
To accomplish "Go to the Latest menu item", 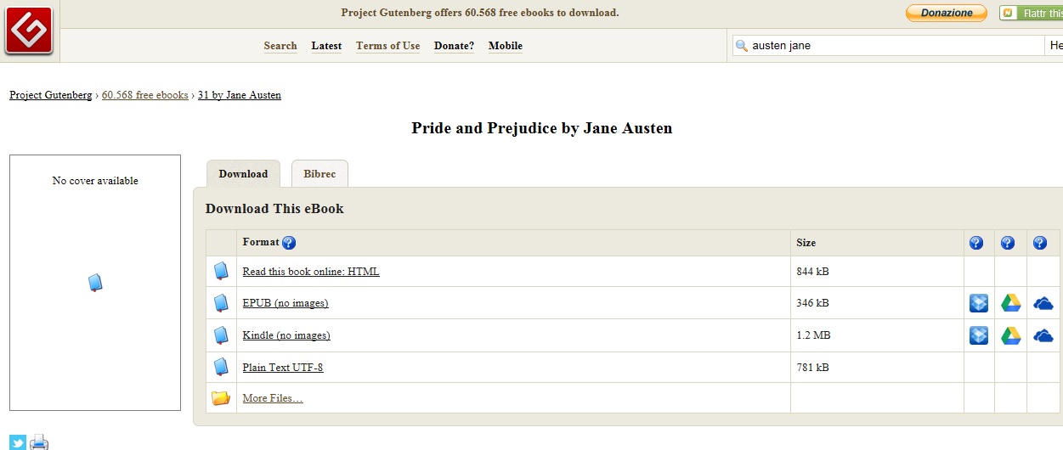I will [x=326, y=46].
